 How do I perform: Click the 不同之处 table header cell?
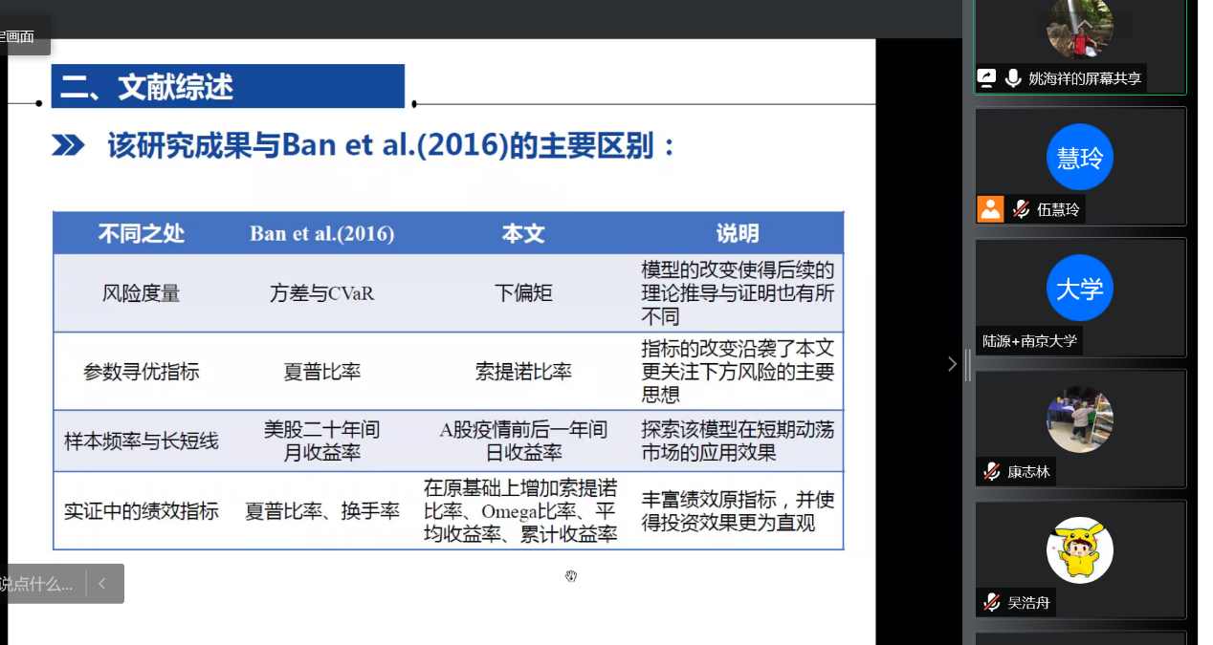(142, 233)
